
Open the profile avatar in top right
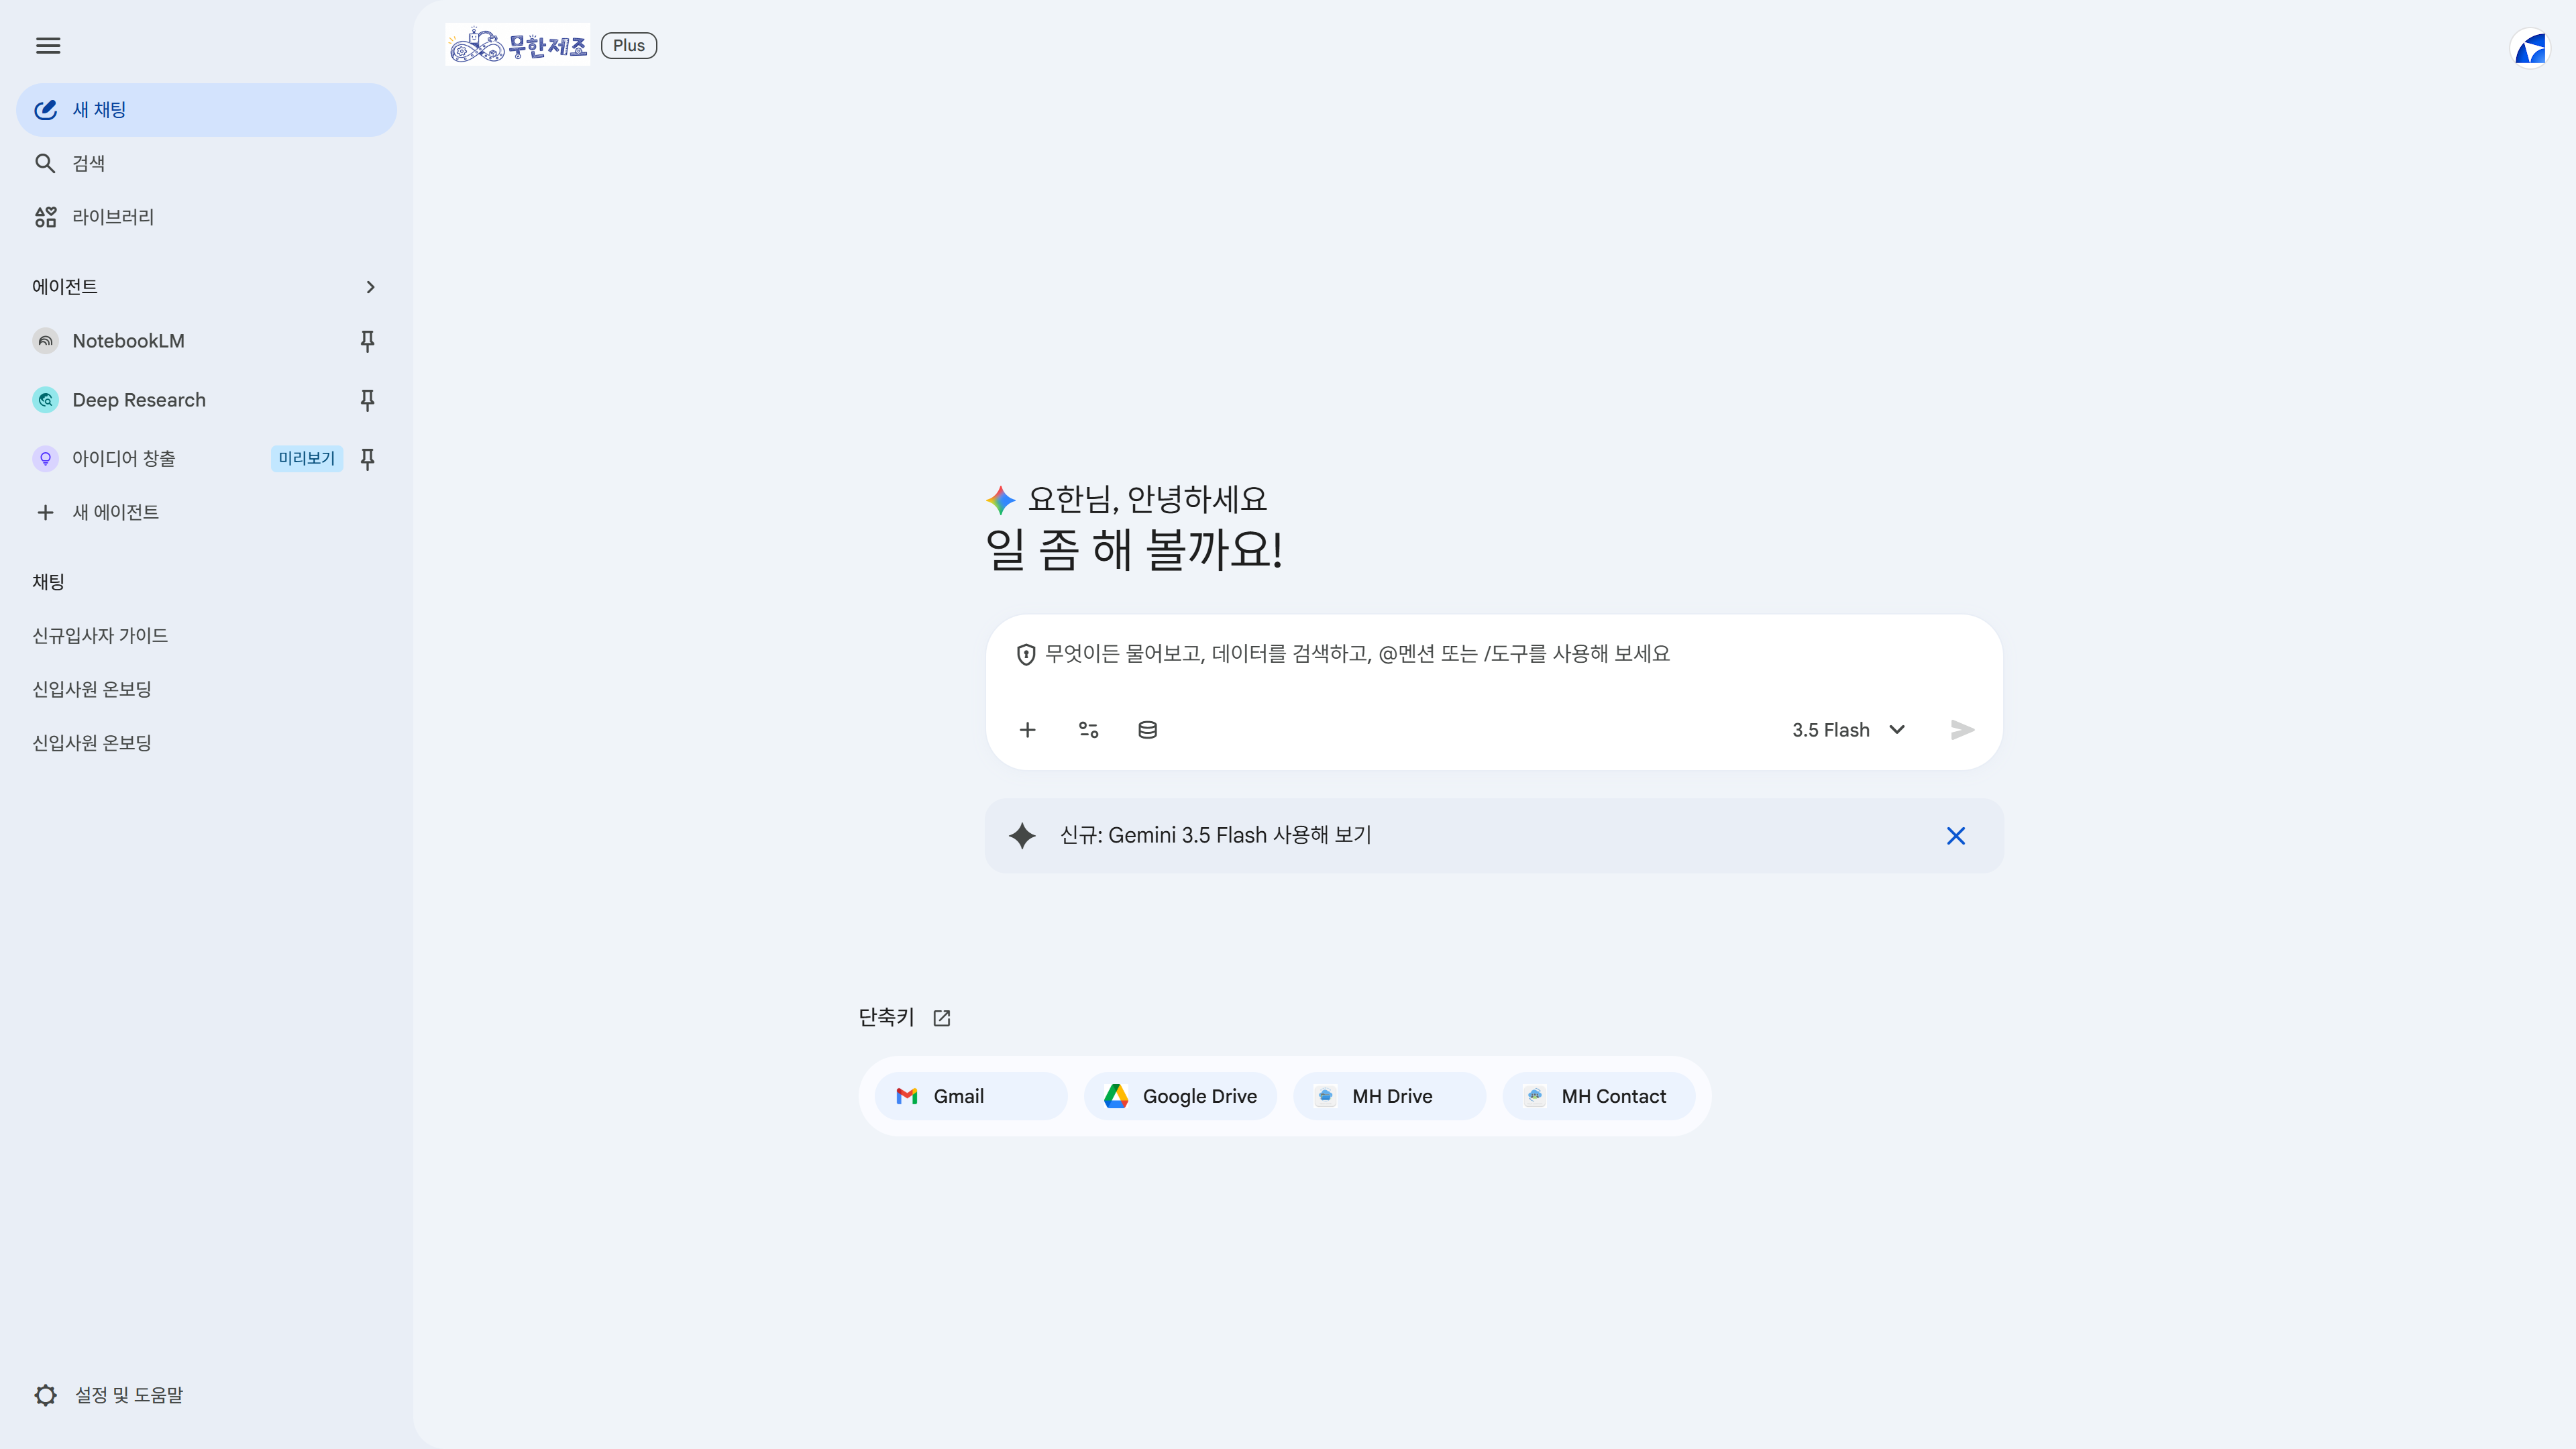click(x=2530, y=48)
